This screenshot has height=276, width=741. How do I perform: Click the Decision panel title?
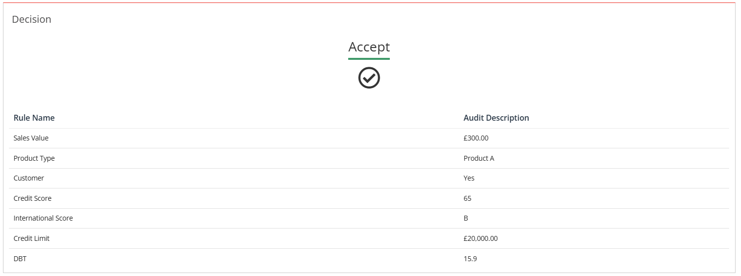pyautogui.click(x=32, y=19)
